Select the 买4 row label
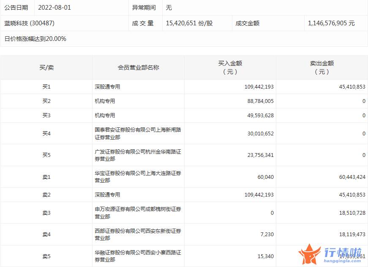This screenshot has width=368, height=267. (x=46, y=133)
